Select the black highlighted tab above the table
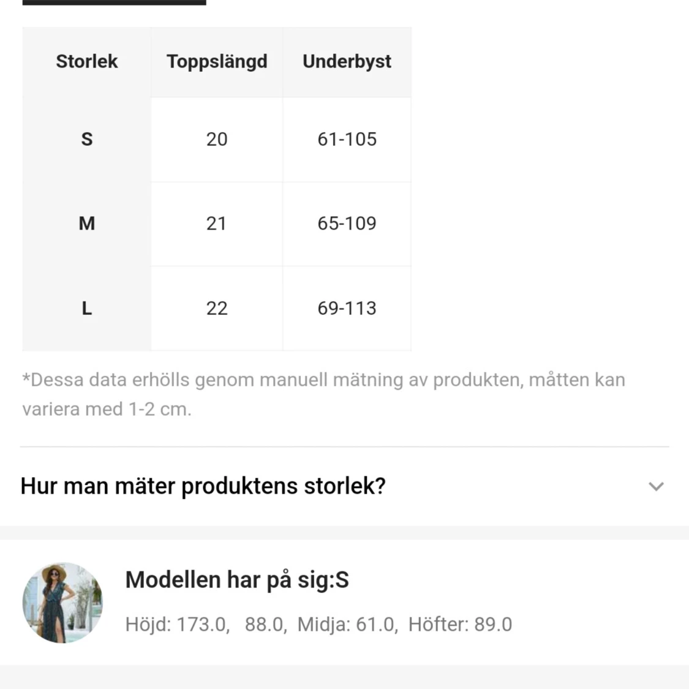This screenshot has width=689, height=689. 113,3
